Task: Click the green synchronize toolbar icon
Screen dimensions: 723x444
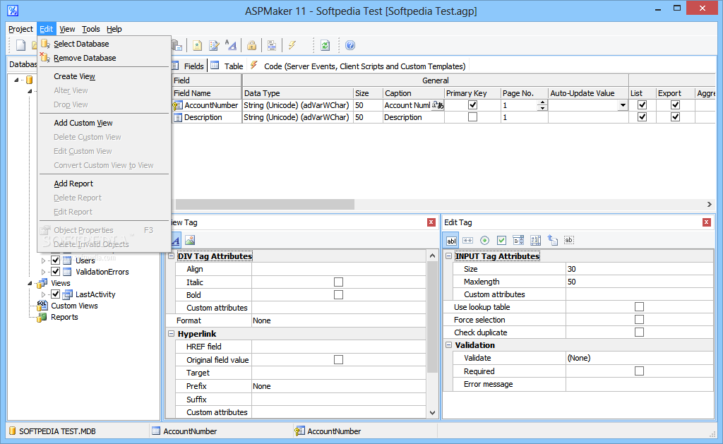Action: (x=325, y=45)
